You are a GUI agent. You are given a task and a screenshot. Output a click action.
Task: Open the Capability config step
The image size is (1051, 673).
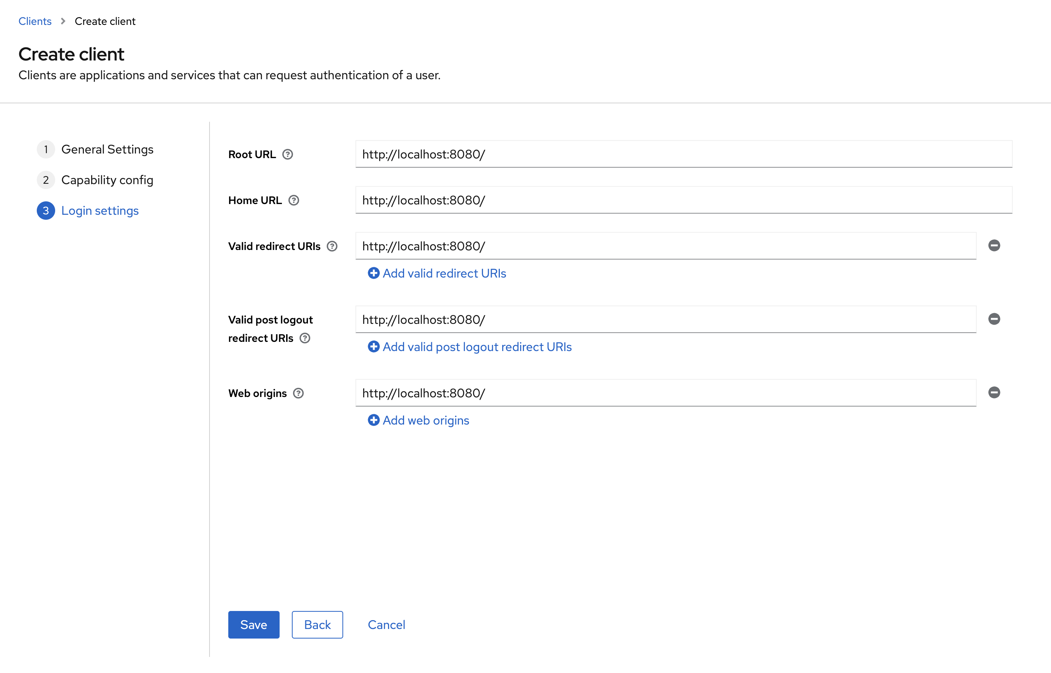click(x=95, y=180)
